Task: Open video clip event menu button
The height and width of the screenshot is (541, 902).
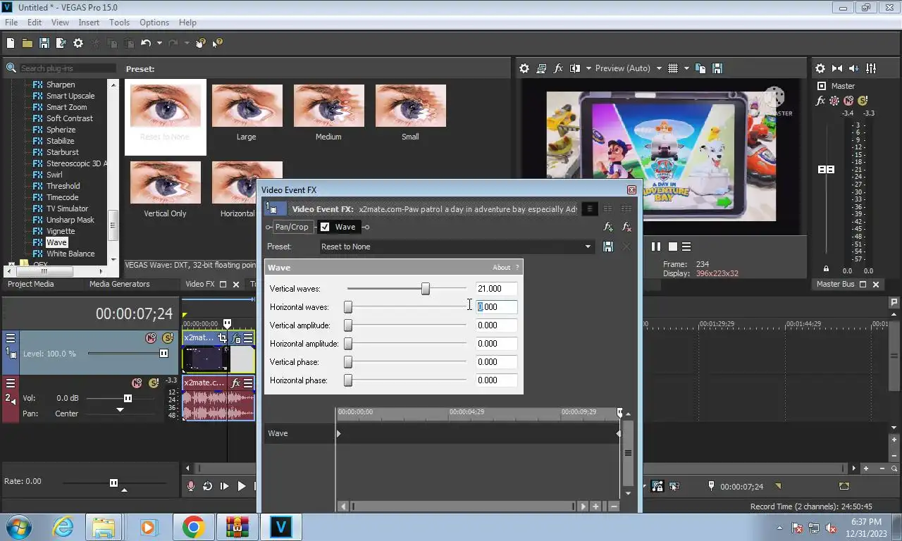Action: coord(248,339)
